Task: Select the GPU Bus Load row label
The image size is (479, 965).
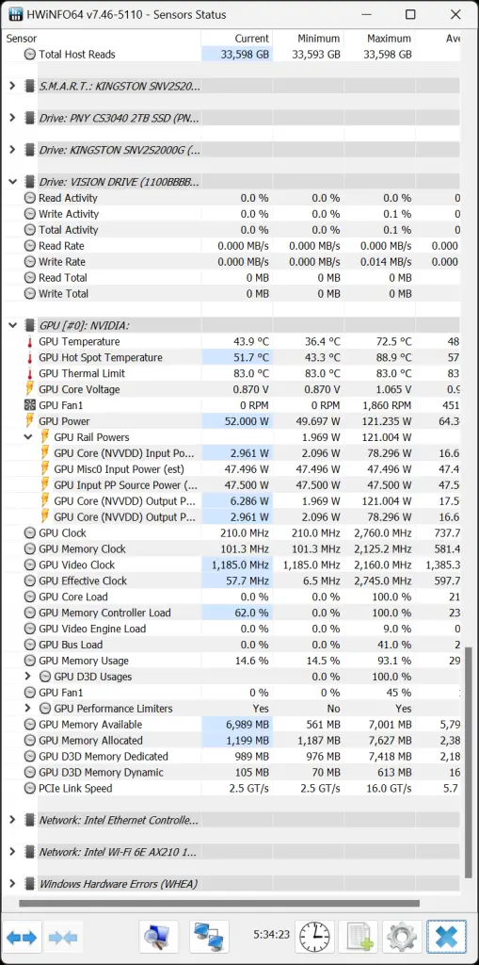Action: point(71,645)
